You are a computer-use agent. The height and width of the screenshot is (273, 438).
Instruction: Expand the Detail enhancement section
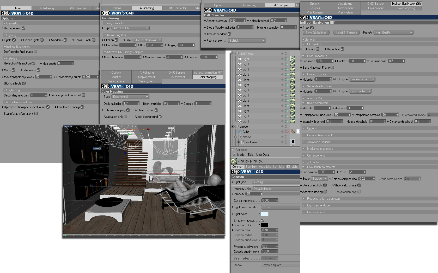pos(319,135)
